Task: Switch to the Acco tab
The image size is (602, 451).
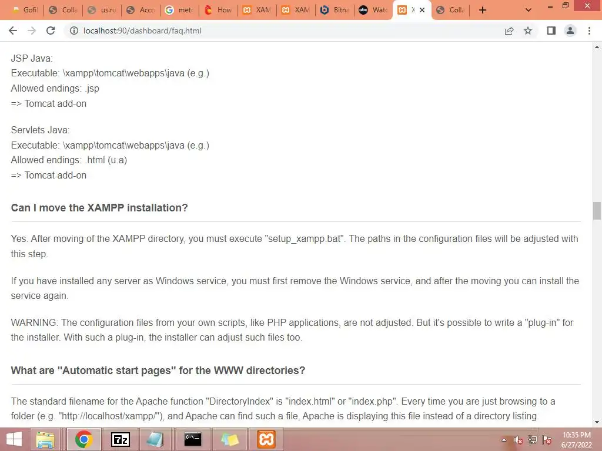Action: click(141, 10)
